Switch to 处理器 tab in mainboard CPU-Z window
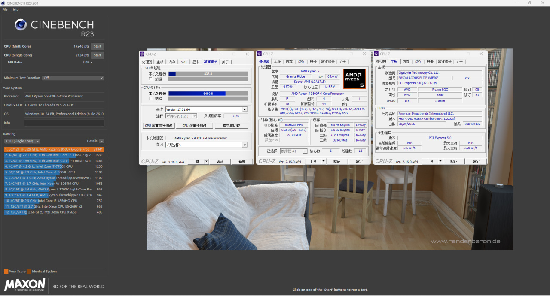This screenshot has width=550, height=296. (381, 62)
